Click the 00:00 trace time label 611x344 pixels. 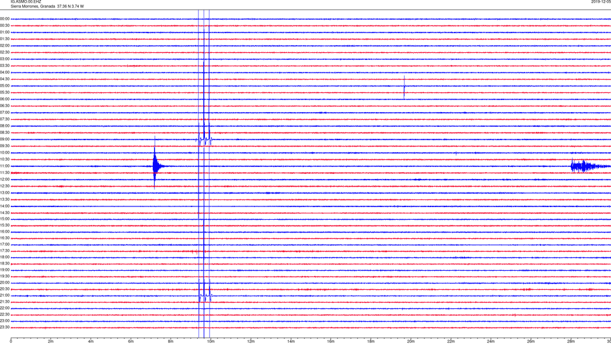point(4,18)
